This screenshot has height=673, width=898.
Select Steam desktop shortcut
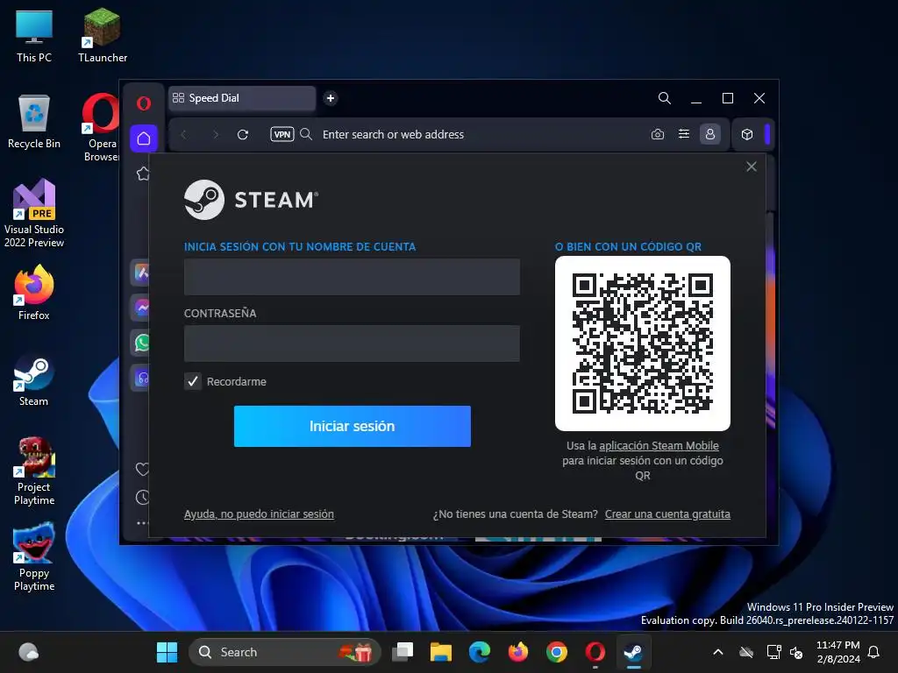(x=34, y=379)
